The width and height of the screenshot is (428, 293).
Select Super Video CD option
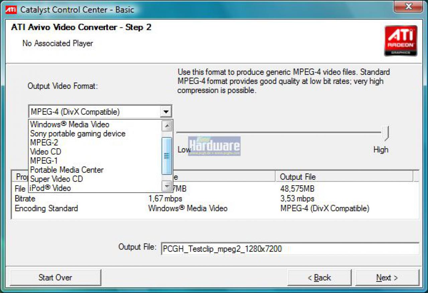point(56,179)
